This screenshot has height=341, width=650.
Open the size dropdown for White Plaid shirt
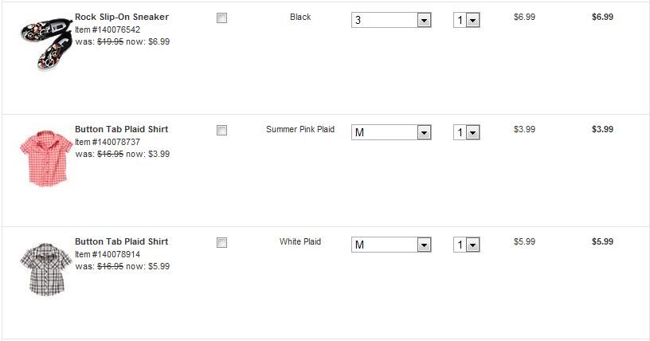(391, 245)
